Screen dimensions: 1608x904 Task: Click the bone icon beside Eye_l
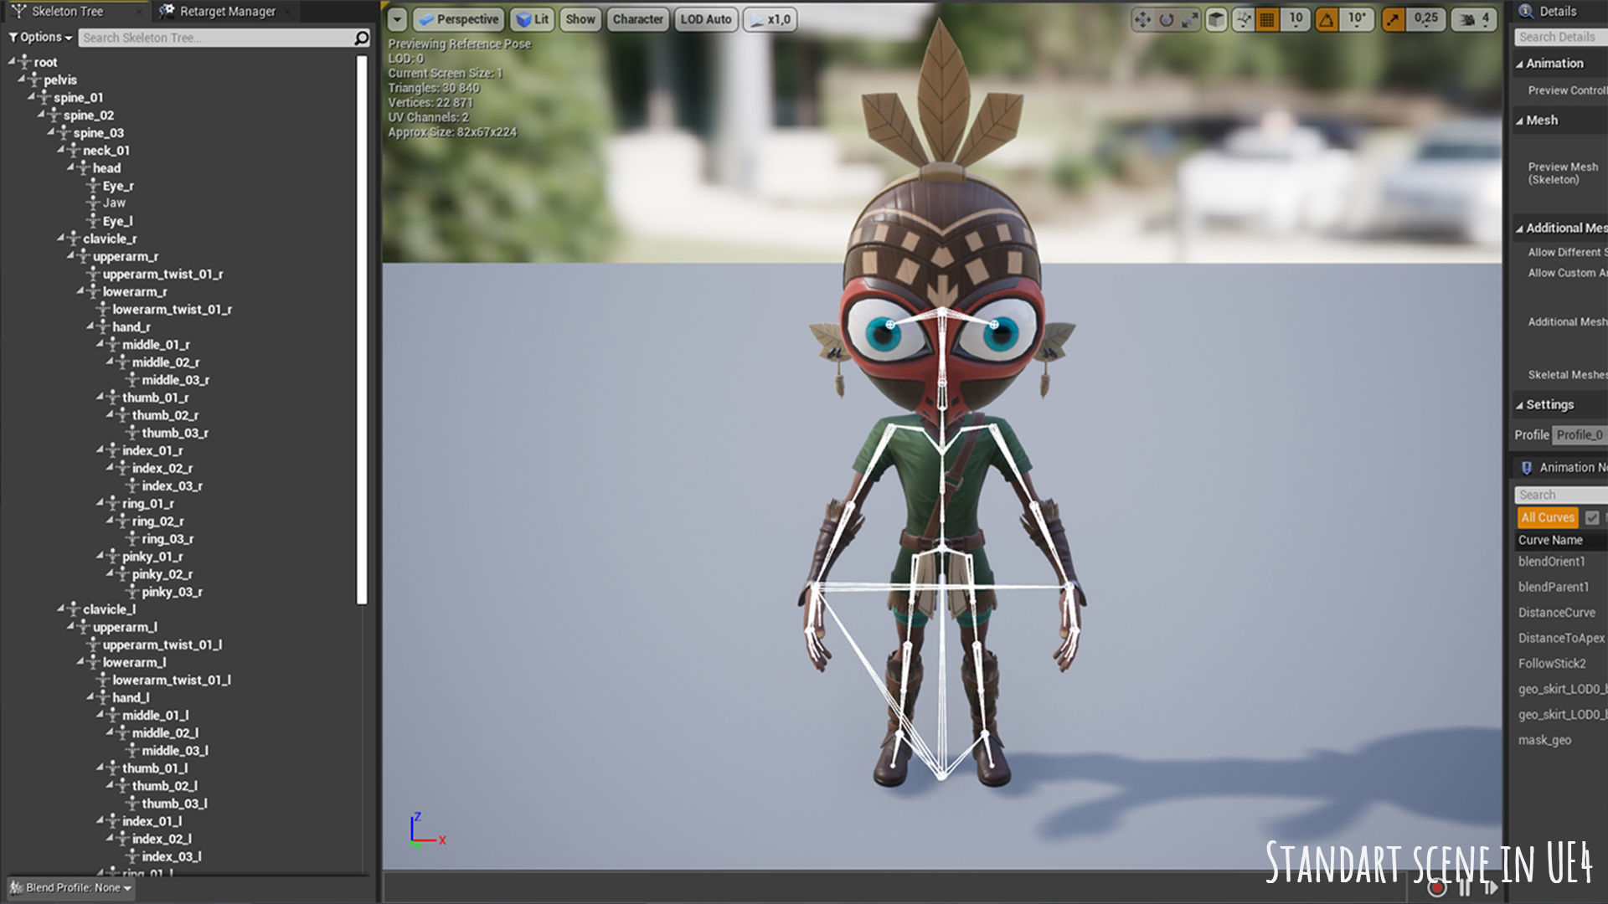tap(94, 221)
